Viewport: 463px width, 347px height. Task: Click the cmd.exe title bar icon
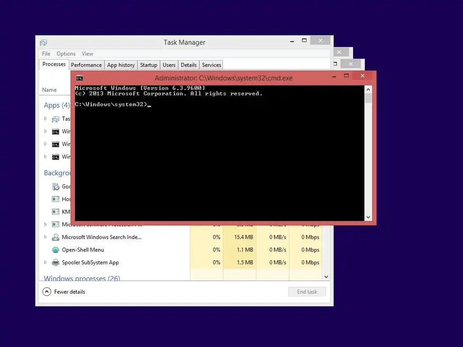click(x=80, y=78)
